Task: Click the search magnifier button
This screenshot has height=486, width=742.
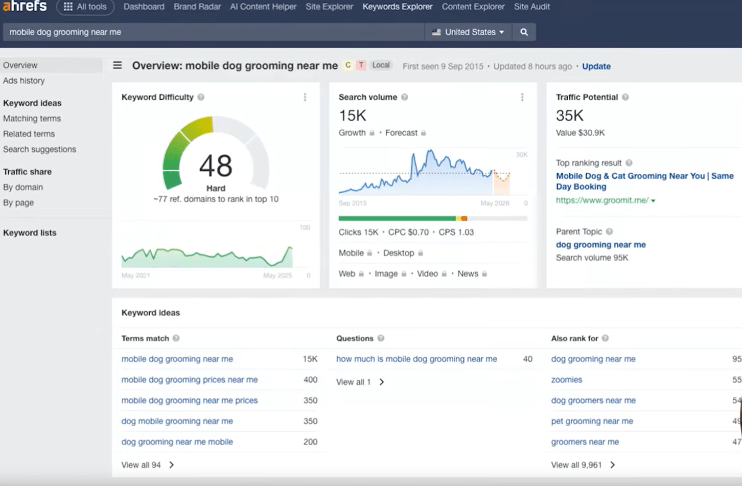Action: [524, 32]
